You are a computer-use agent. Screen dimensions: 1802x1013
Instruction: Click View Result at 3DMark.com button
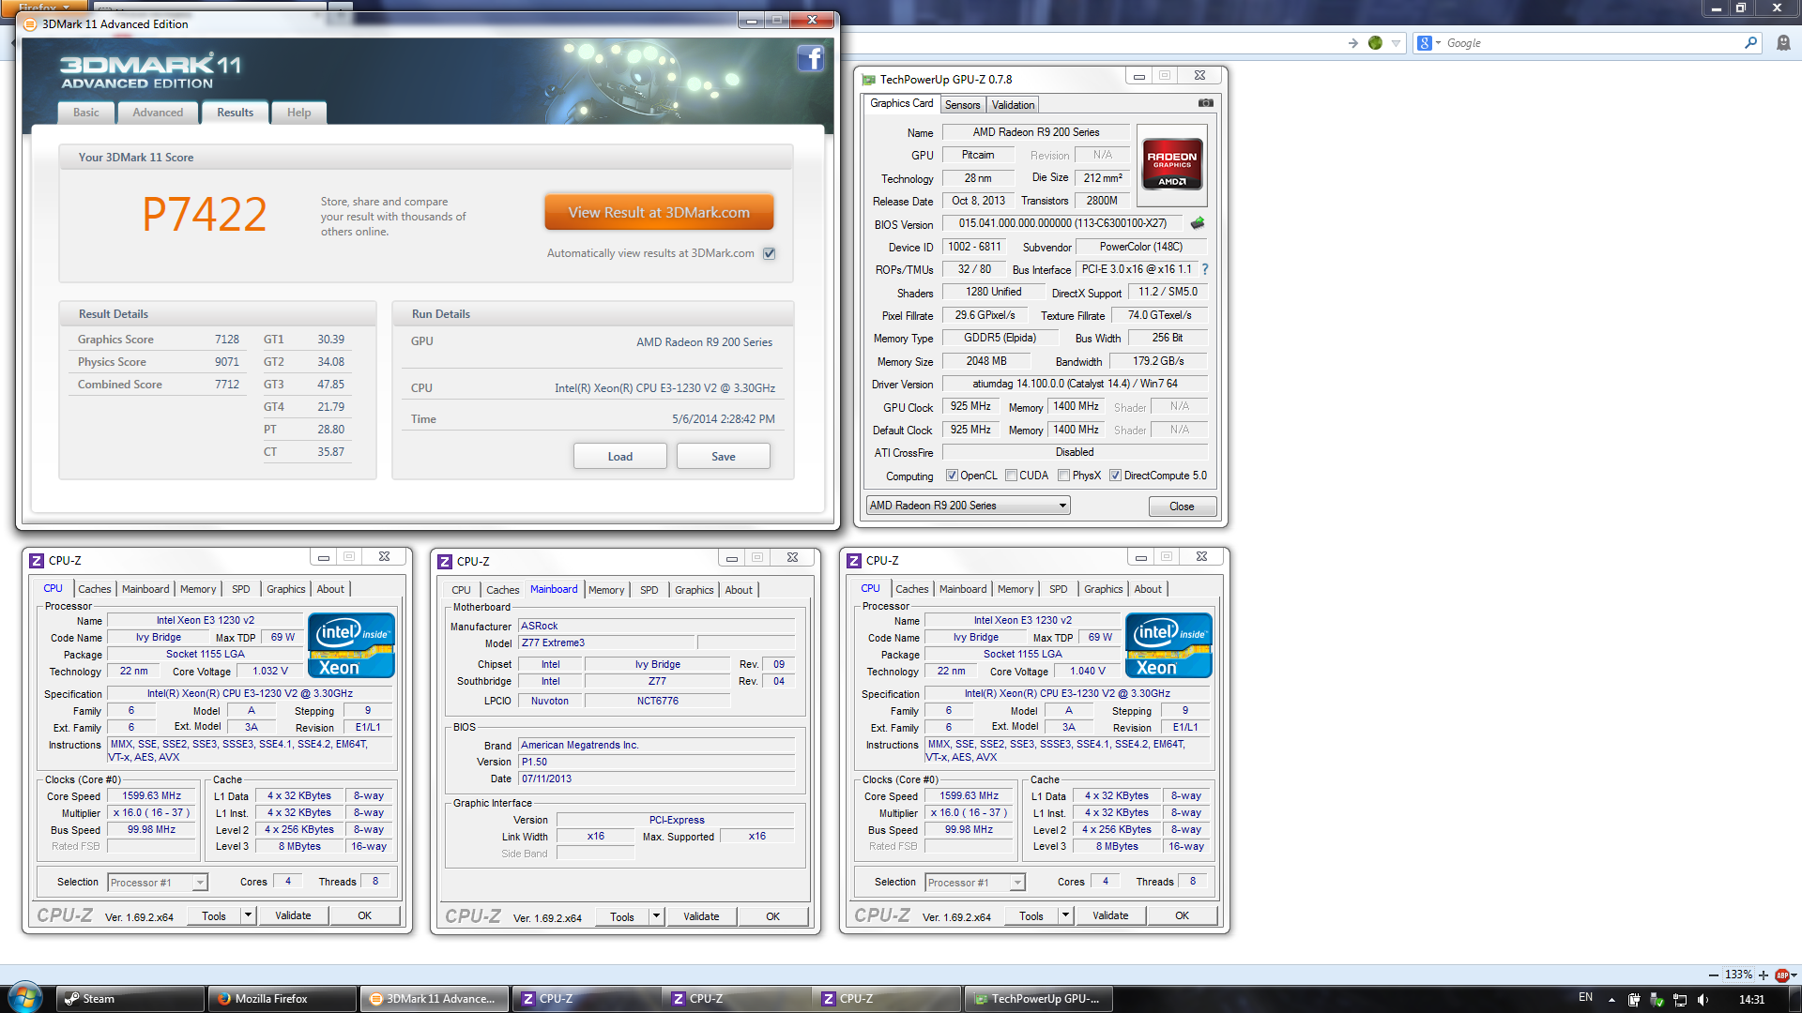click(659, 213)
